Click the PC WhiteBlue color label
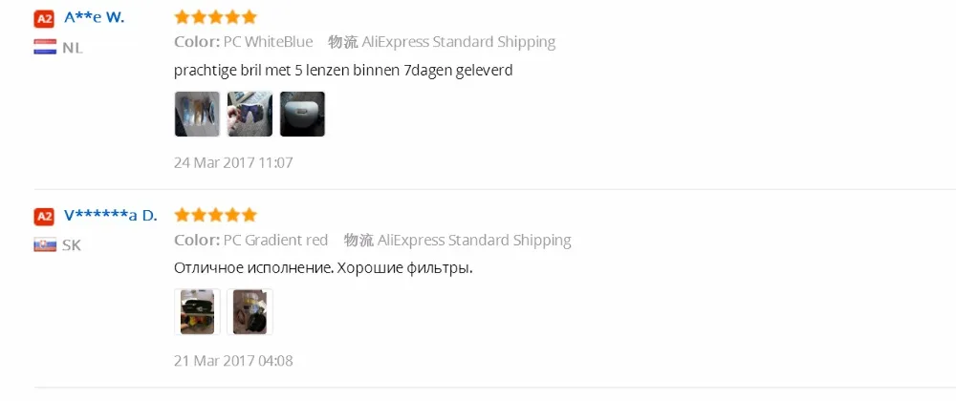Viewport: 956px width, 401px height. point(268,42)
